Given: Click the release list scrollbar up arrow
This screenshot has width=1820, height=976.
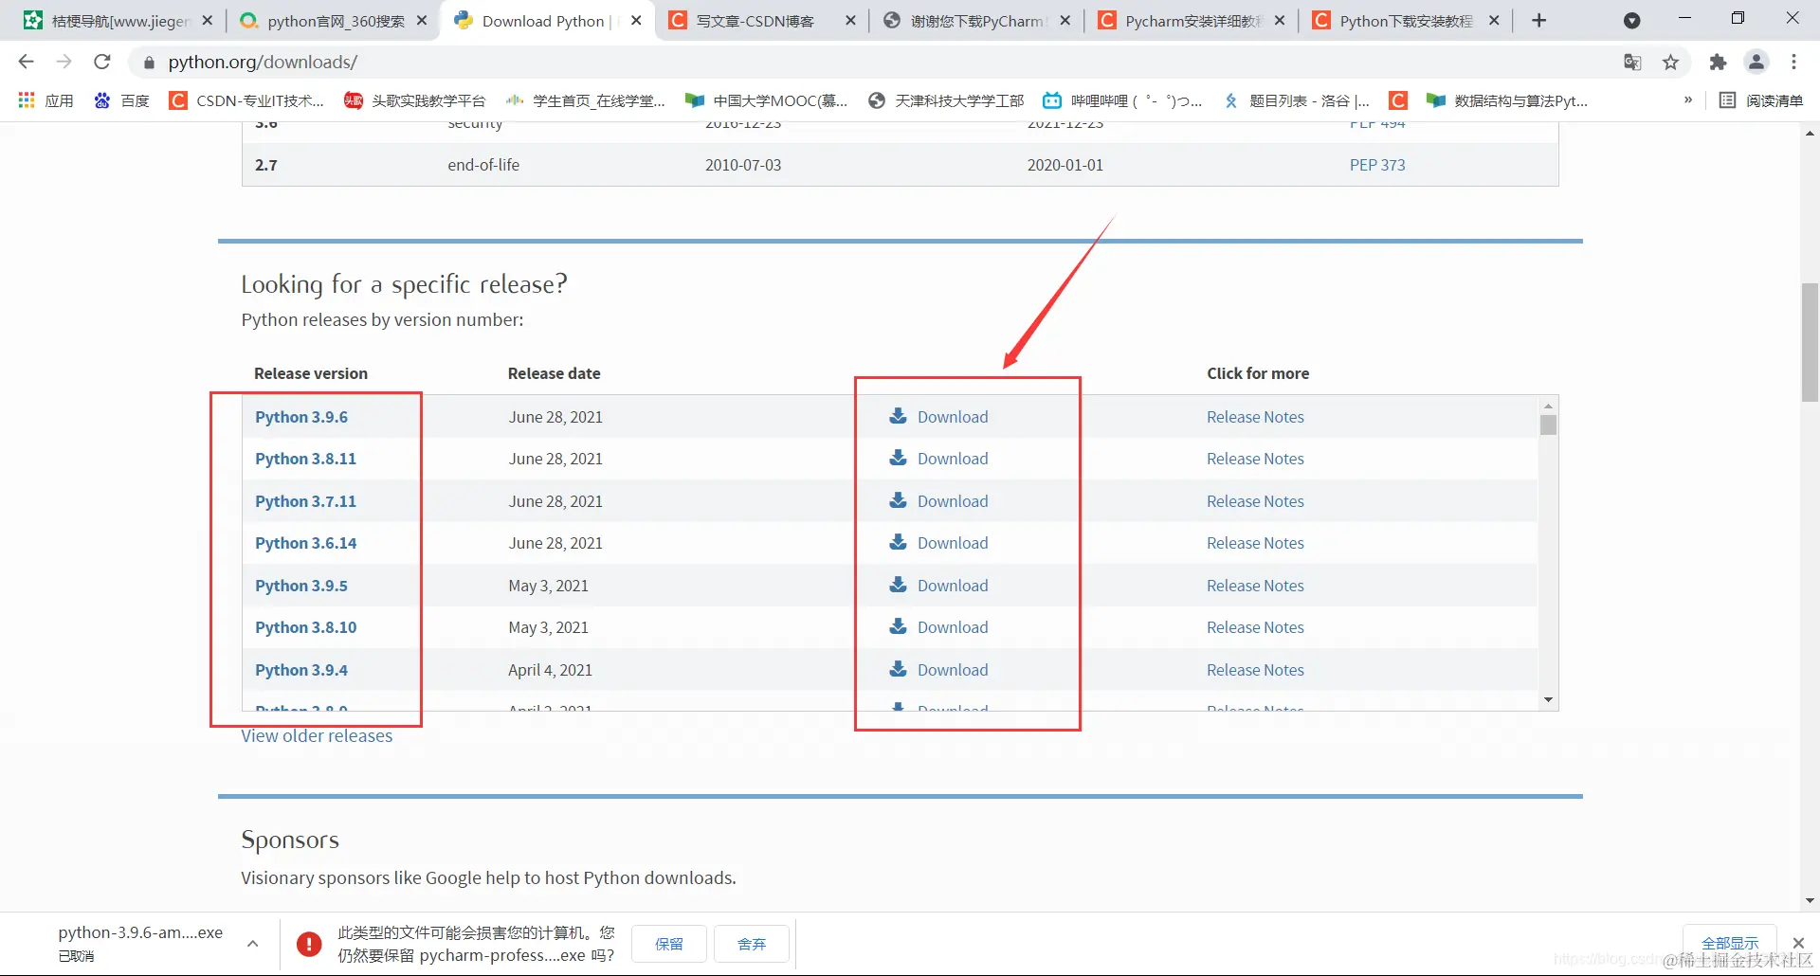Looking at the screenshot, I should [1548, 405].
